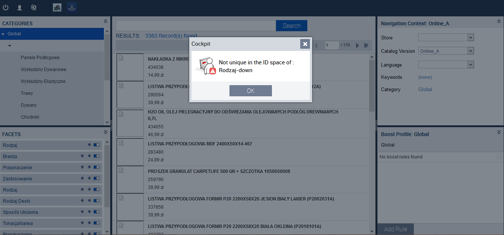Expand the Boost Profile panel chevron
Screen dimensions: 504x235
click(499, 132)
